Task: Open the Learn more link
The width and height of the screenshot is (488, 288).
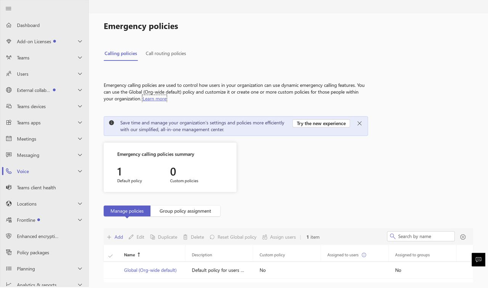Action: (154, 99)
